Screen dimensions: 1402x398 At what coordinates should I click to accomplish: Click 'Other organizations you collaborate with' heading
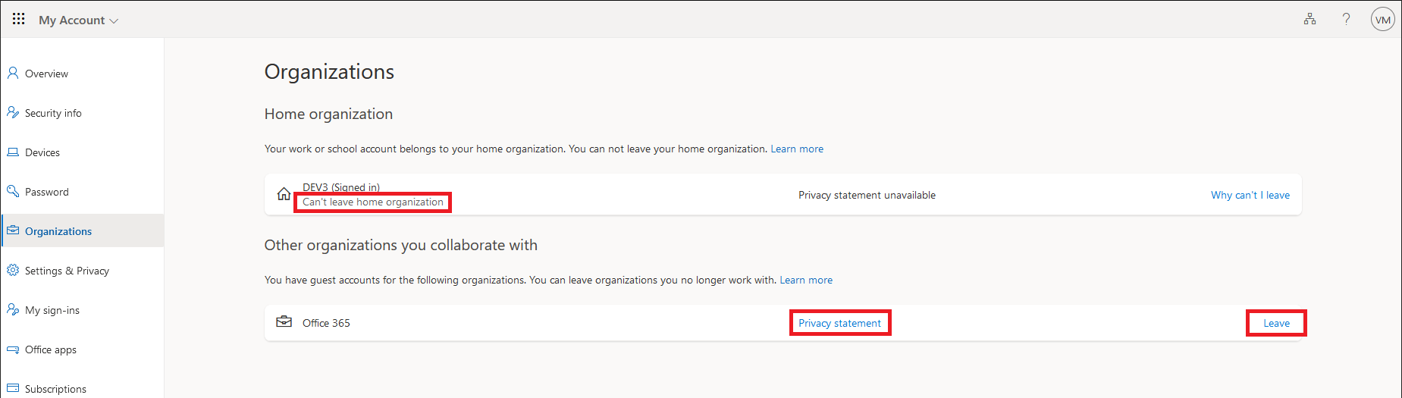(x=400, y=246)
